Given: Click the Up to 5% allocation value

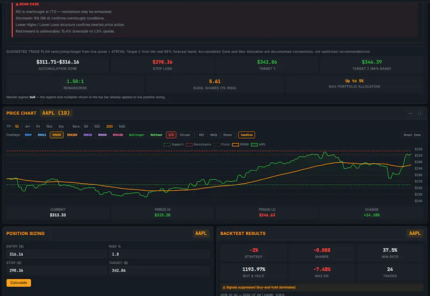Looking at the screenshot, I should [354, 81].
